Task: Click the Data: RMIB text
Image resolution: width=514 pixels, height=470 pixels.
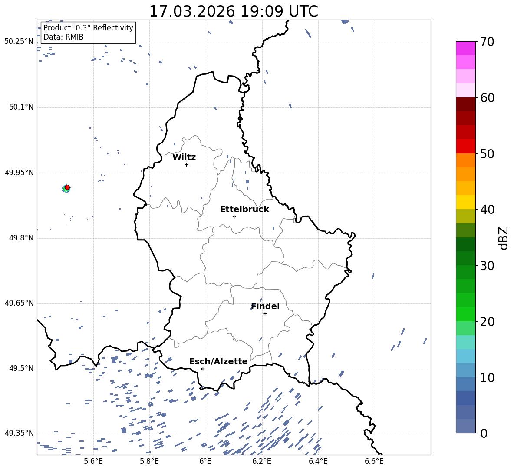Action: pyautogui.click(x=63, y=37)
